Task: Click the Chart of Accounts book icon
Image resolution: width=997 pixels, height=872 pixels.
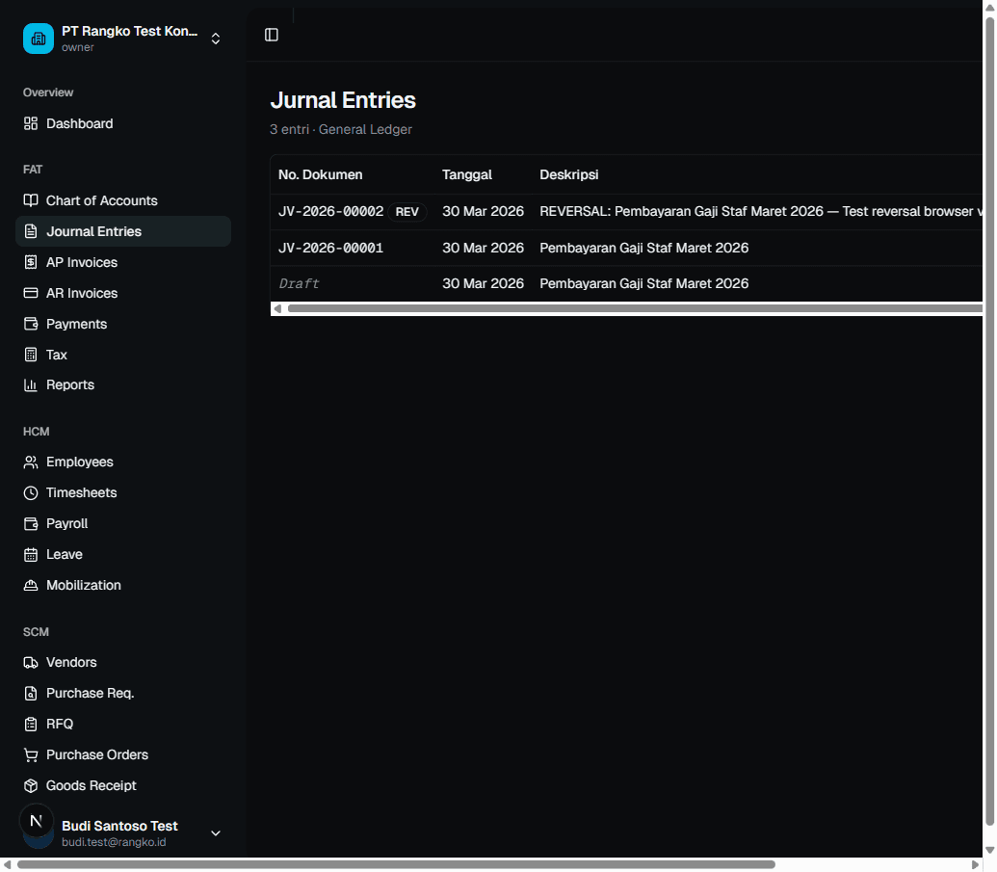Action: click(x=31, y=200)
